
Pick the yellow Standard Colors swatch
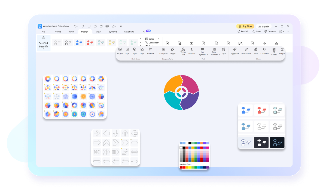[190, 168]
